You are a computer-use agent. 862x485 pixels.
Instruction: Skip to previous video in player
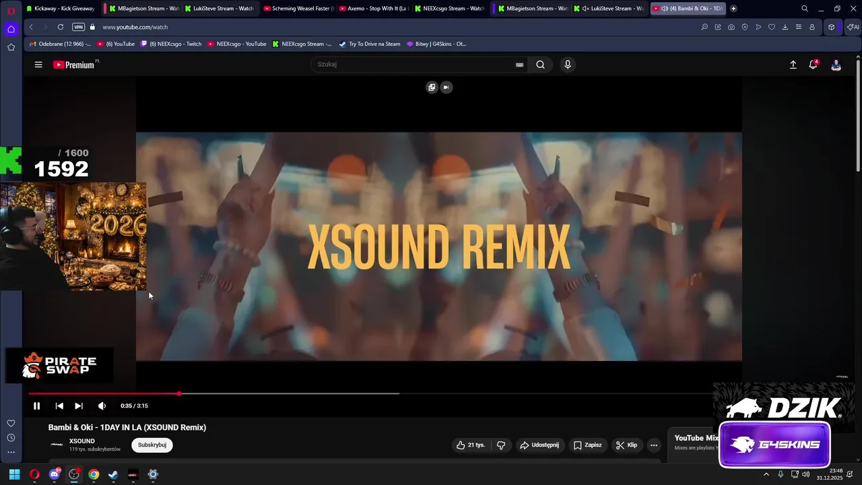[59, 406]
